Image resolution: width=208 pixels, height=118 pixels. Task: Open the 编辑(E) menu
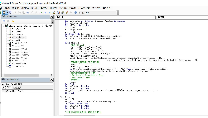[x=16, y=8]
